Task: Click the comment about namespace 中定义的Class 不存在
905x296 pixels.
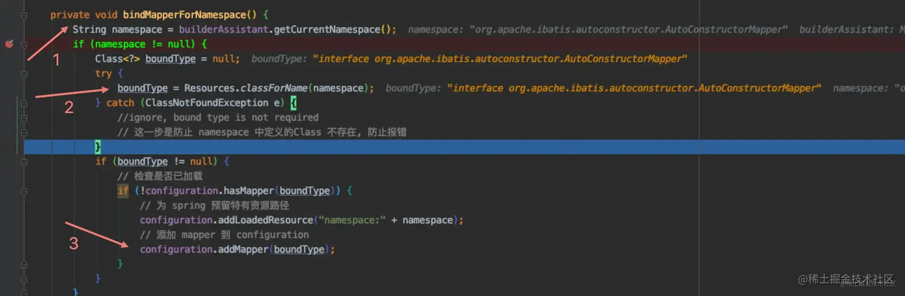Action: click(x=262, y=132)
